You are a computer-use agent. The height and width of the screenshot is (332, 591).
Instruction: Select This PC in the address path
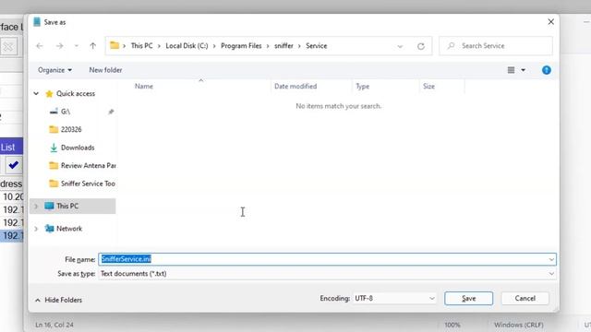141,45
